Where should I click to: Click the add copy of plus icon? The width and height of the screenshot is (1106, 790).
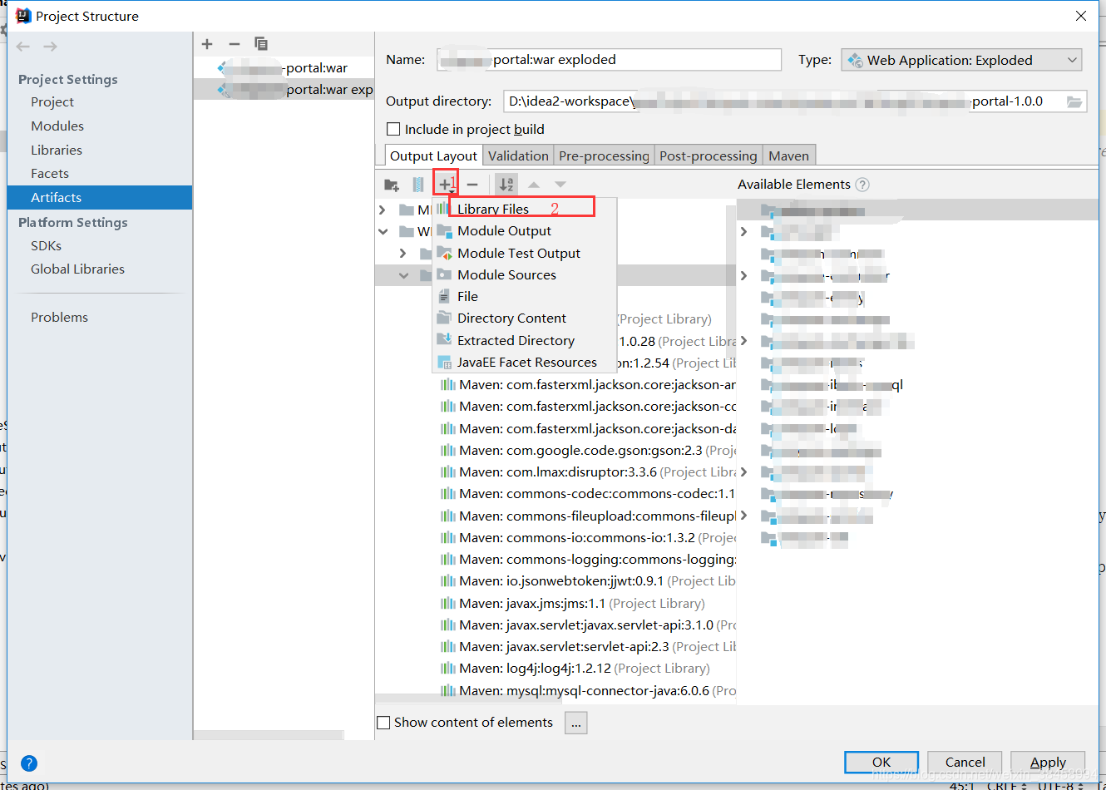[447, 184]
